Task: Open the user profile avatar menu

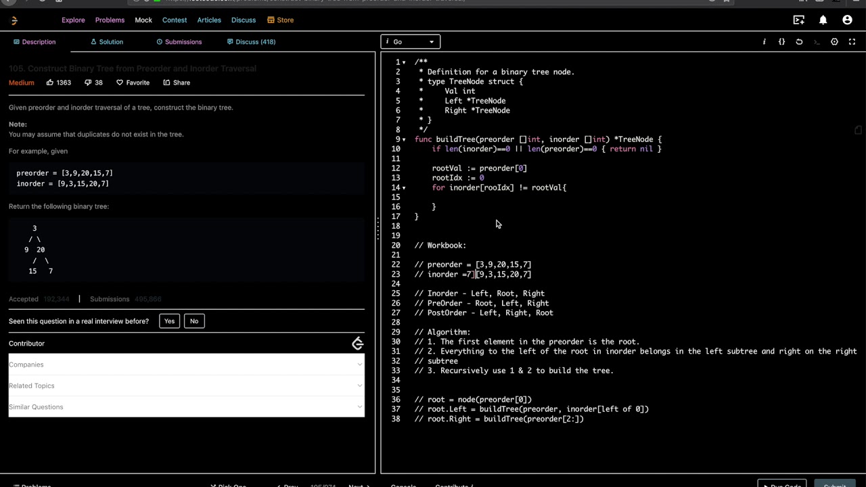Action: [x=847, y=20]
